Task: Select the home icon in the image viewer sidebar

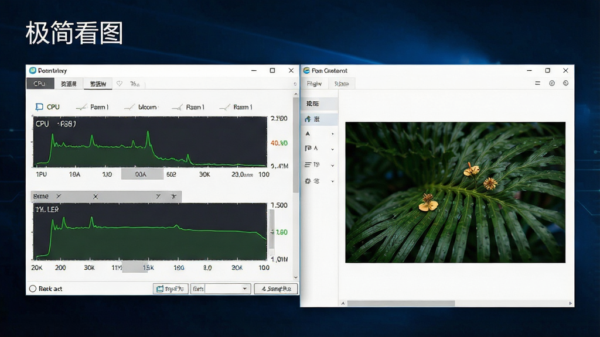Action: [308, 119]
